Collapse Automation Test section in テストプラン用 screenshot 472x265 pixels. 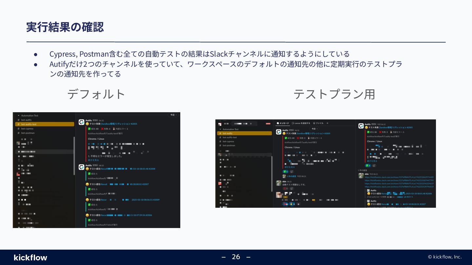pos(220,129)
